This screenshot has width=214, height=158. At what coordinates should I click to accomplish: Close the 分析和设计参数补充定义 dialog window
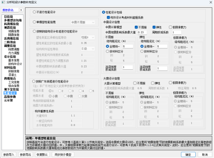click(211, 2)
